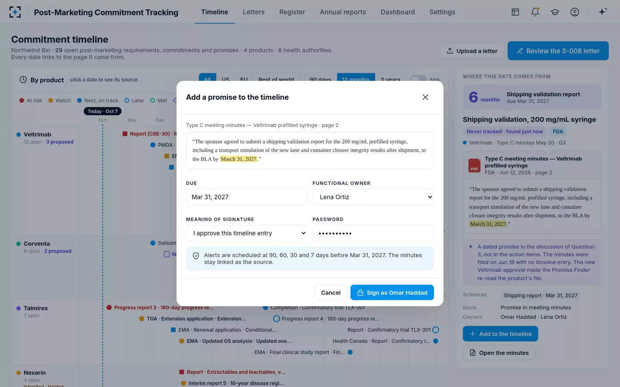Screen dimensions: 620x387
Task: Open the Meaning of signature dropdown
Action: tap(246, 233)
